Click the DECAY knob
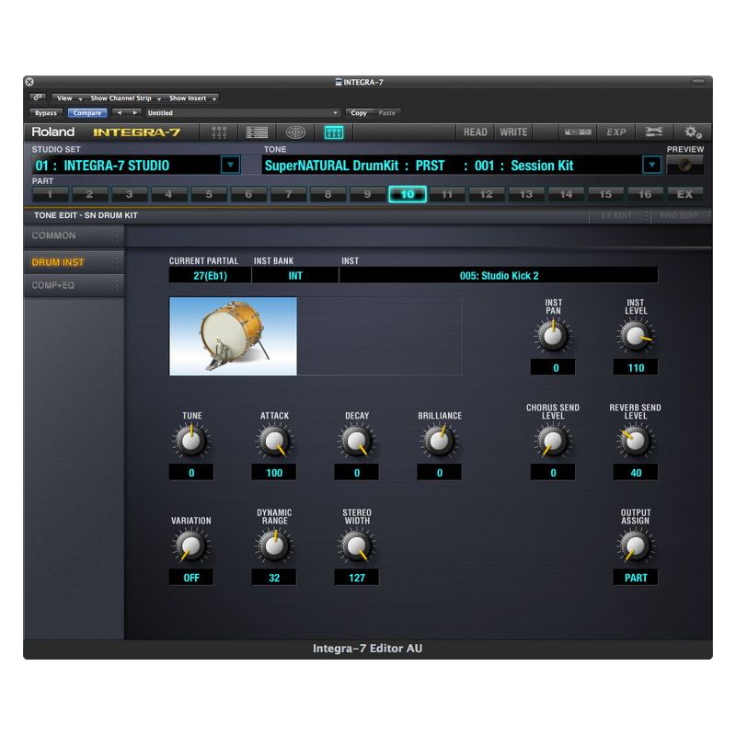Screen dimensions: 736x736 pyautogui.click(x=357, y=441)
